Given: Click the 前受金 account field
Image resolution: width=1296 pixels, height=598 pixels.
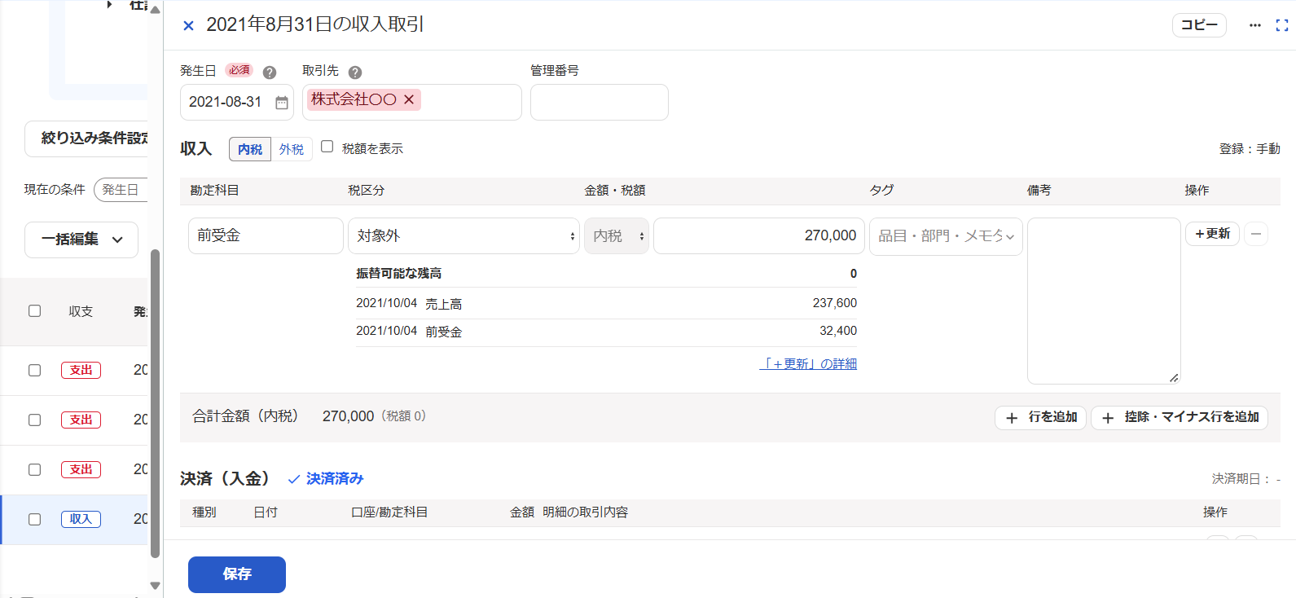Looking at the screenshot, I should tap(266, 236).
